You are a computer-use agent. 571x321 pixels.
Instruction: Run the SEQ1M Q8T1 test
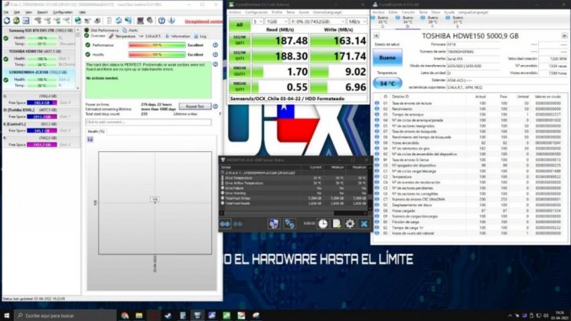240,41
